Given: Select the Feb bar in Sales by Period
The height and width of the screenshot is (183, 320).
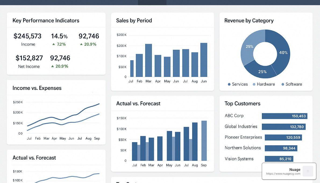Looking at the screenshot, I should (x=139, y=65).
